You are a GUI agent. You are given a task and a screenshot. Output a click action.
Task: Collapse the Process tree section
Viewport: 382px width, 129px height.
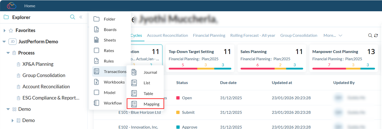click(x=8, y=53)
